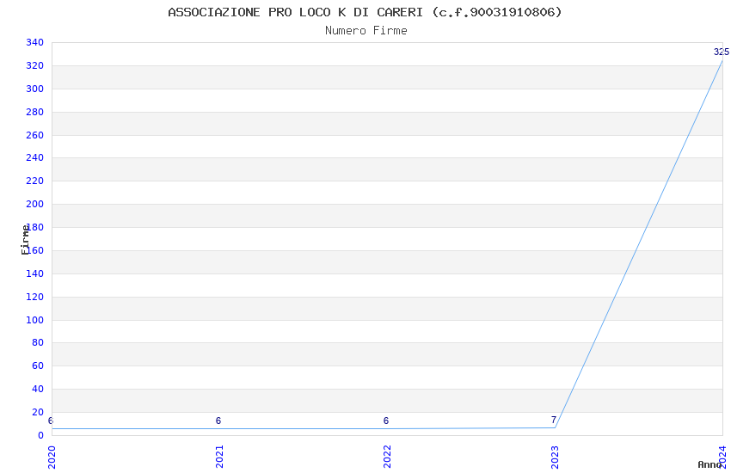Click the y-axis value 120

point(35,297)
